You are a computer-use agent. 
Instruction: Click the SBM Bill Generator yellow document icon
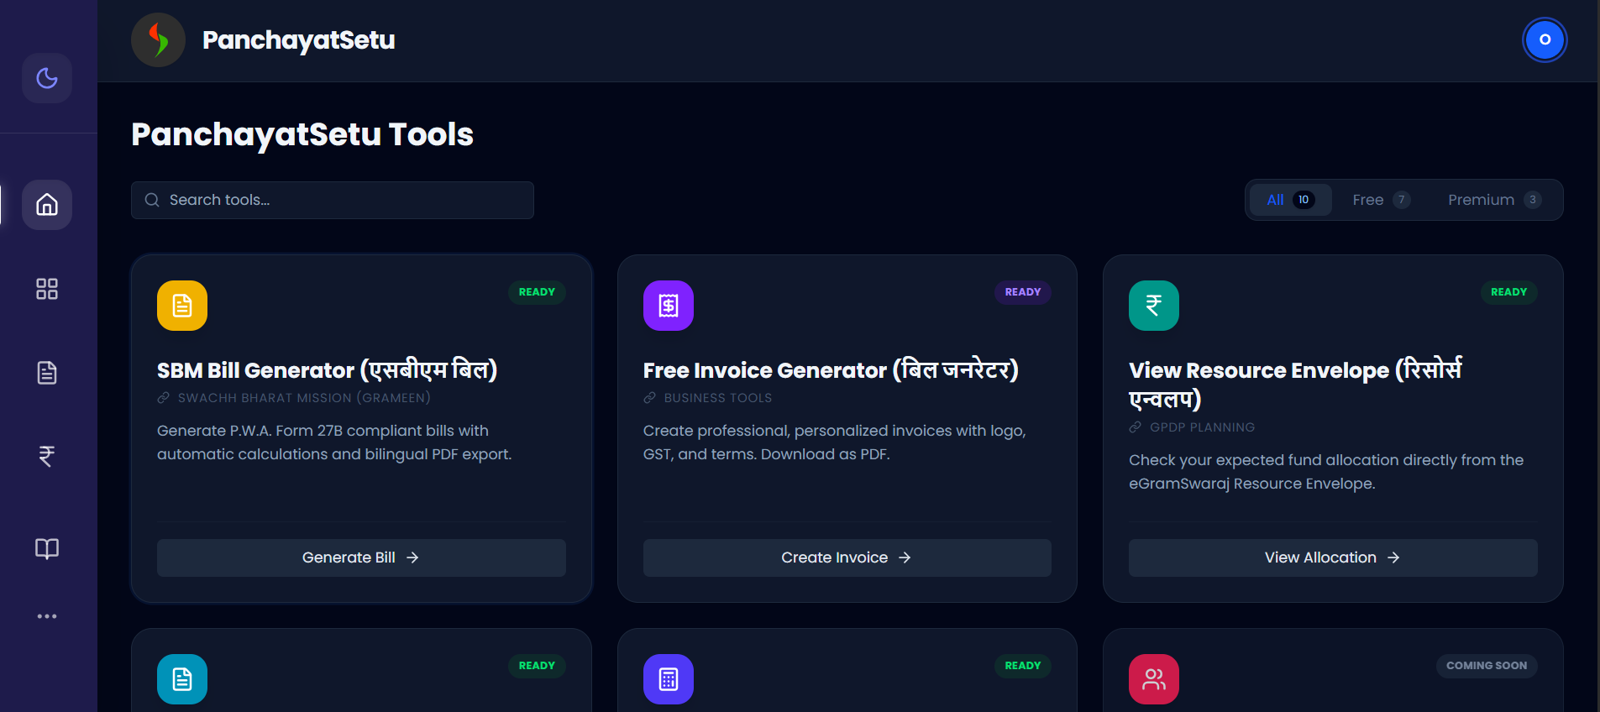coord(181,305)
